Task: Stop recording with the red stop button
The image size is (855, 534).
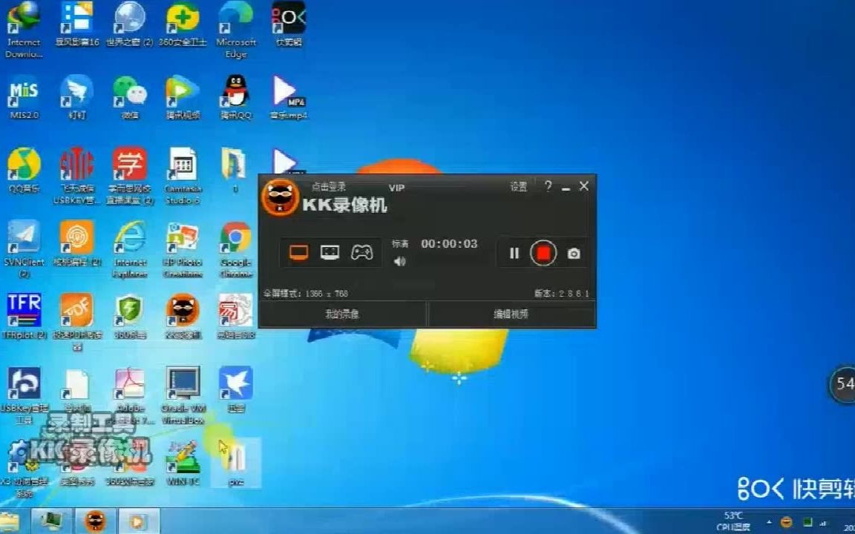Action: tap(543, 254)
